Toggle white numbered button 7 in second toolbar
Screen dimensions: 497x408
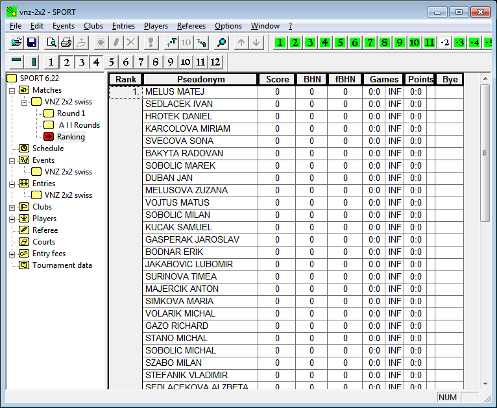[x=141, y=62]
